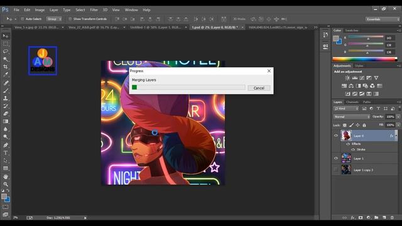
Task: Select the Zoom tool in the toolbox
Action: (6, 184)
